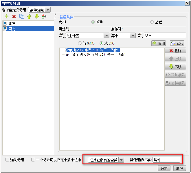Open 可选列 货主地区 dropdown
Screen dimensions: 191x173
(x=106, y=36)
